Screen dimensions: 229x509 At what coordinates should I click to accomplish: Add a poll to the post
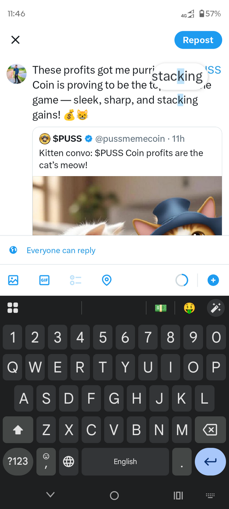75,280
